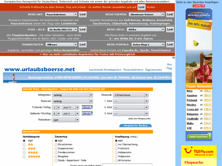This screenshot has height=166, width=222.
Task: Open the Reise-Art Pauschalreisen dropdown
Action: [x=61, y=14]
